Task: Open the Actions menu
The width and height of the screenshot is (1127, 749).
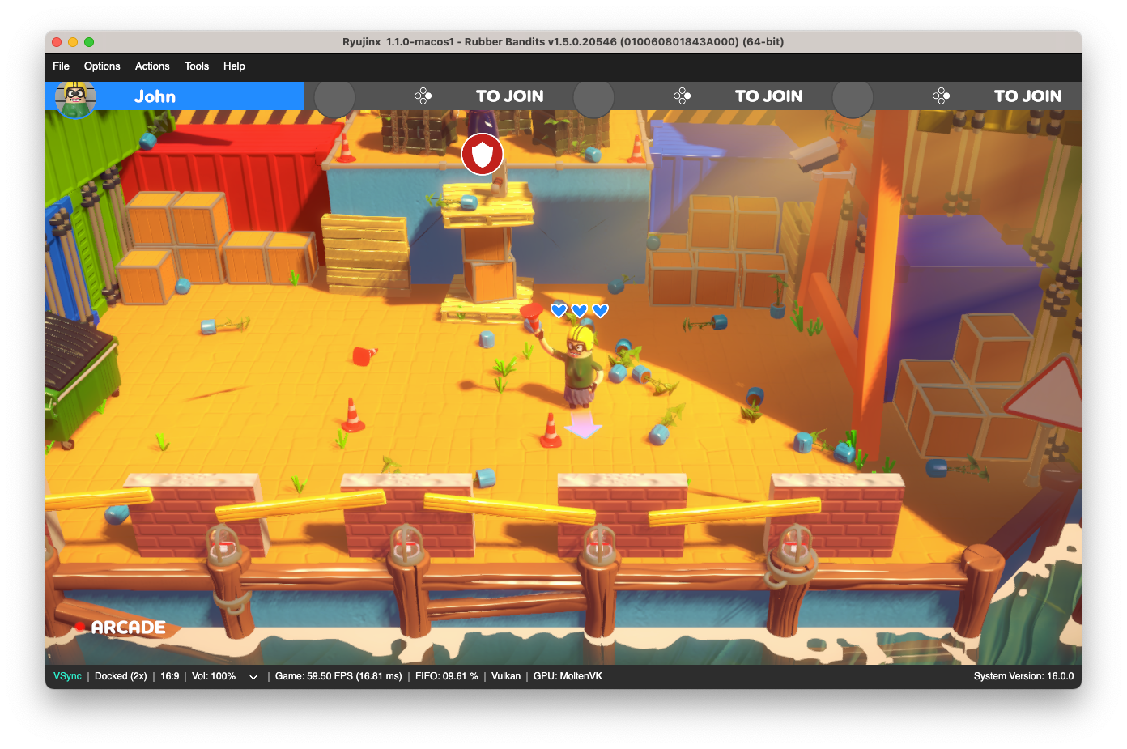Action: pyautogui.click(x=152, y=66)
